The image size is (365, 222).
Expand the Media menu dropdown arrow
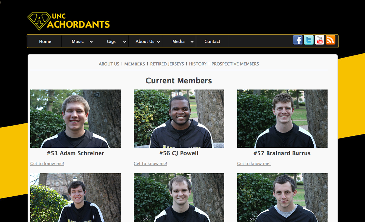[x=192, y=42]
